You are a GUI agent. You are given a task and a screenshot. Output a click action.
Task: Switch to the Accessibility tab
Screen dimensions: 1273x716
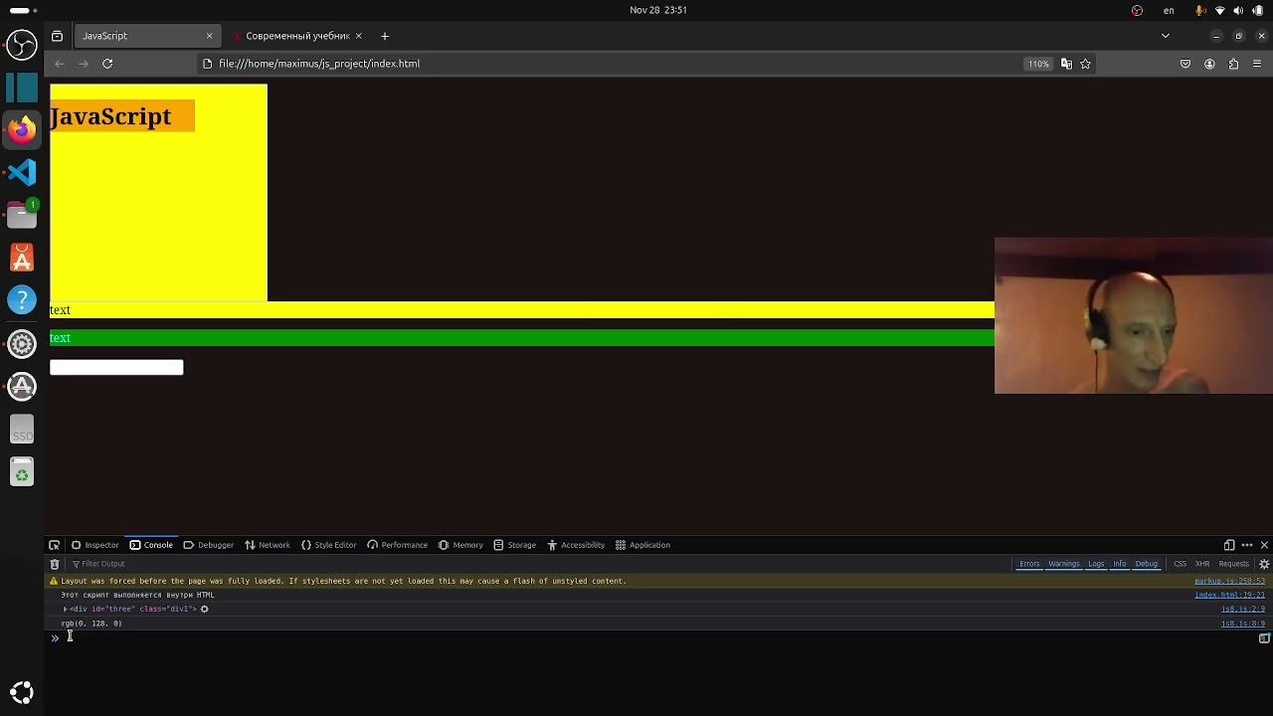[x=575, y=545]
